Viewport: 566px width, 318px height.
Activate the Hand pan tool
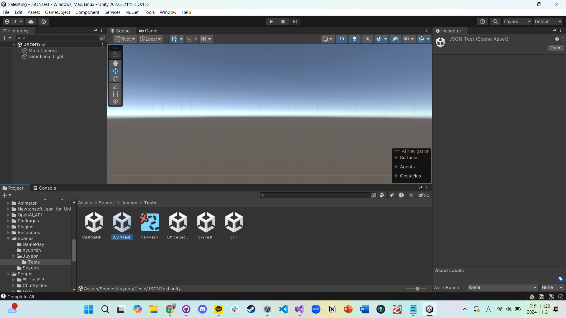coord(115,63)
